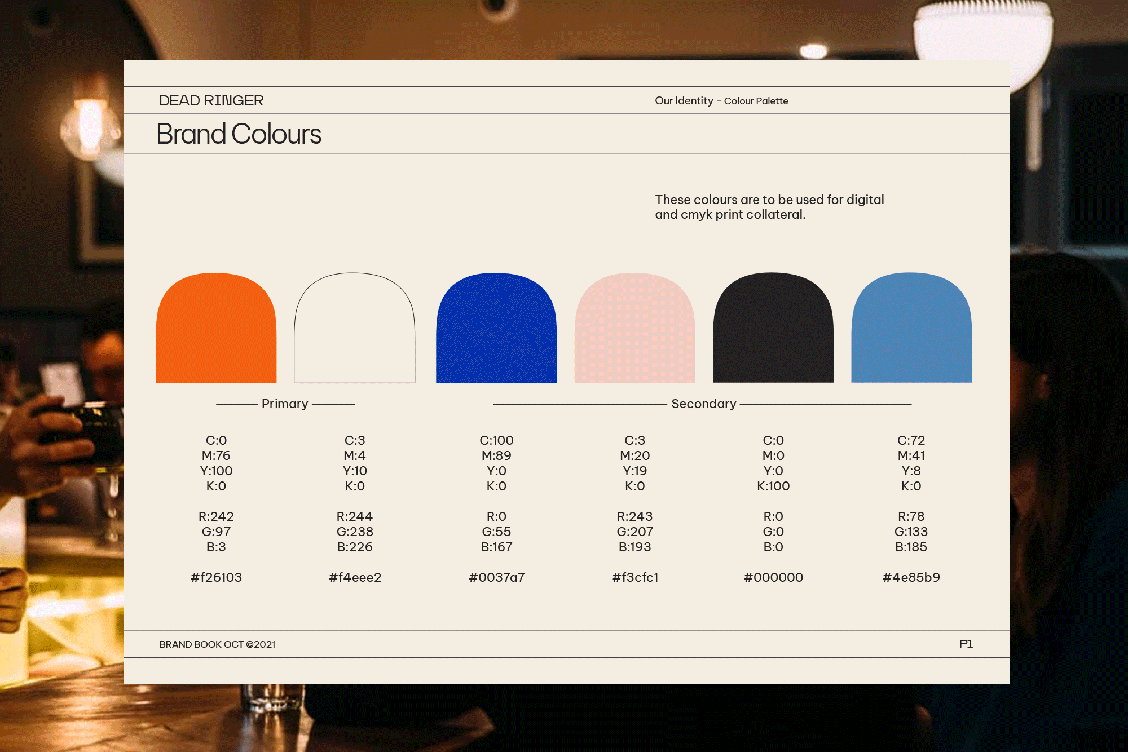
Task: Click hex code #000000
Action: 773,577
